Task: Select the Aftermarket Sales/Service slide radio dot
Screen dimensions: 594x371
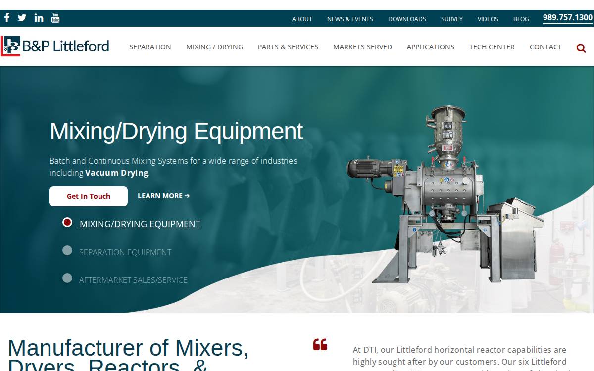Action: 67,278
